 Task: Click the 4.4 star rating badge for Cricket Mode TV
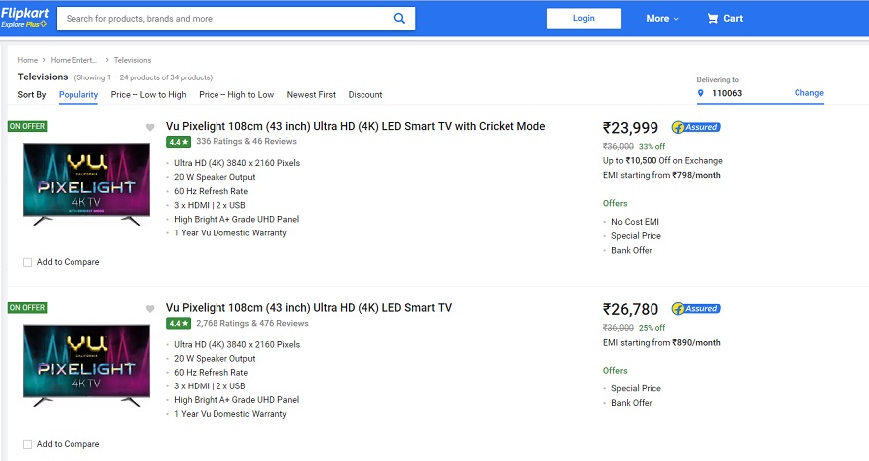pyautogui.click(x=179, y=142)
